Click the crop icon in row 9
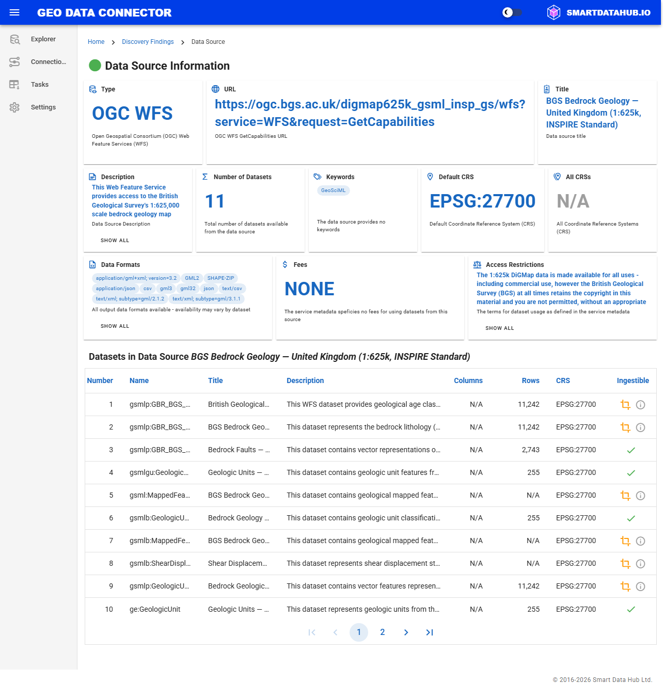Screen dimensions: 663x699 click(625, 586)
